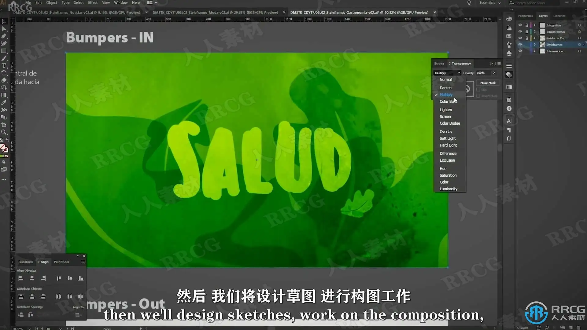The image size is (587, 330).
Task: Select the Eyedropper tool
Action: click(4, 103)
